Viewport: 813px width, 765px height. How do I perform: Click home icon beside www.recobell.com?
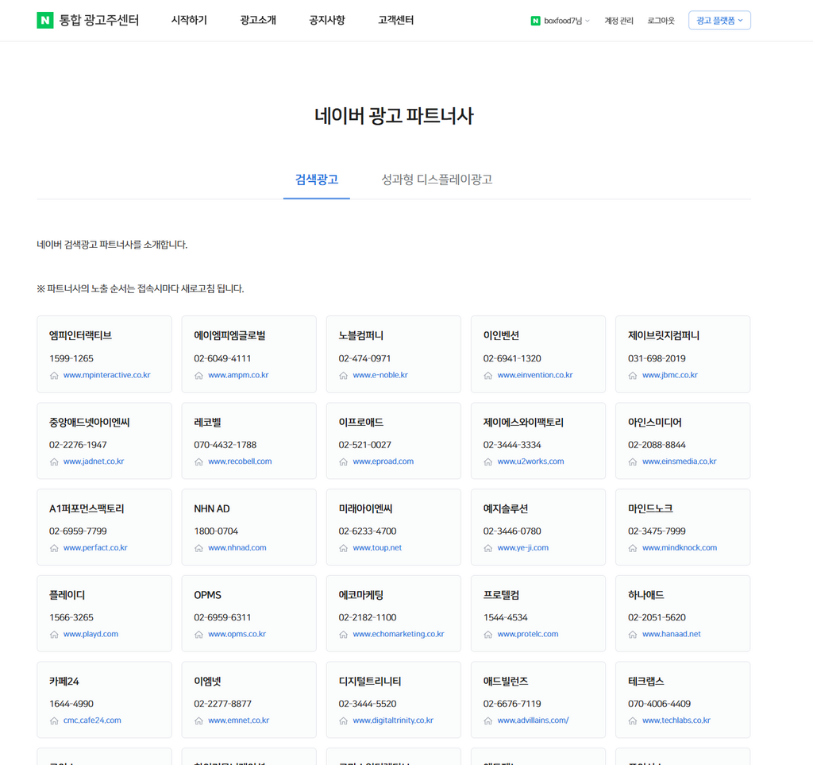pos(198,462)
